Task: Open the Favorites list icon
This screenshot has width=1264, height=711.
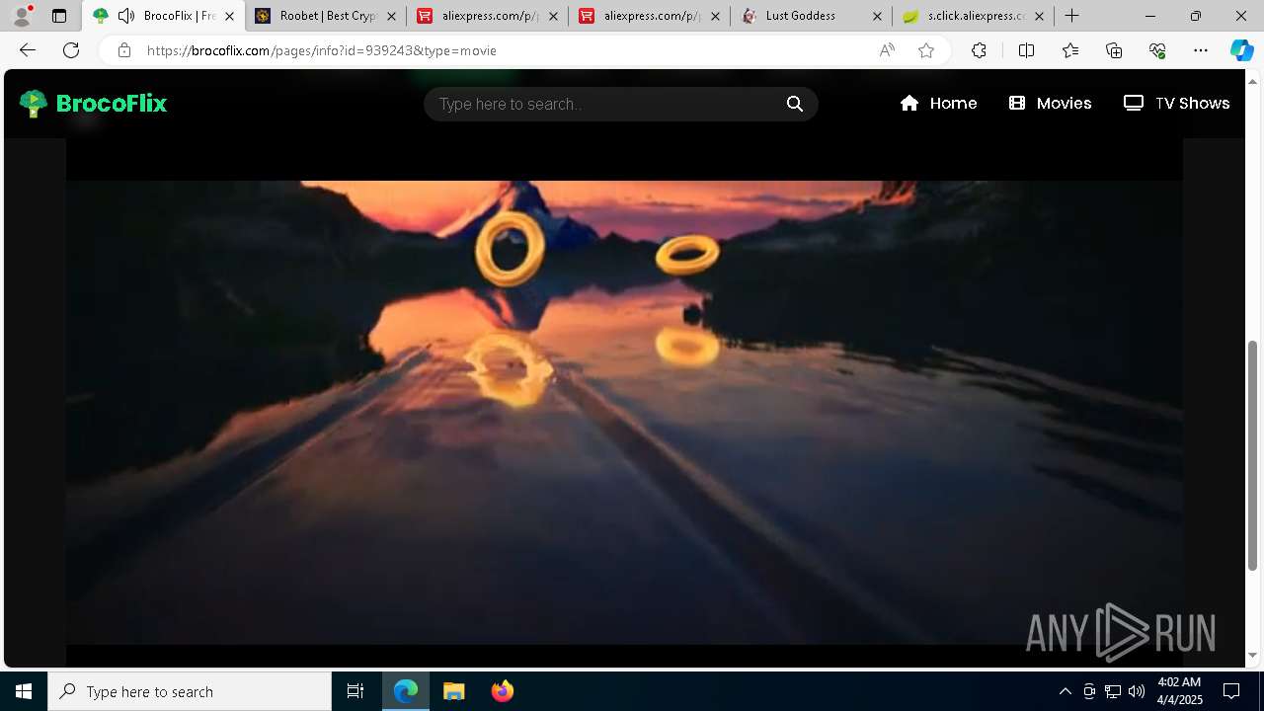Action: point(1070,50)
